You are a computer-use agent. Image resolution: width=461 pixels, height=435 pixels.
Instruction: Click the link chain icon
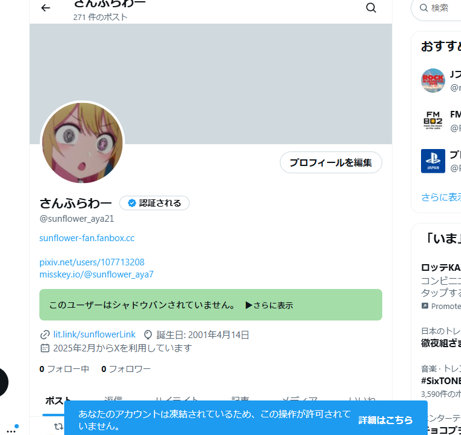point(45,334)
